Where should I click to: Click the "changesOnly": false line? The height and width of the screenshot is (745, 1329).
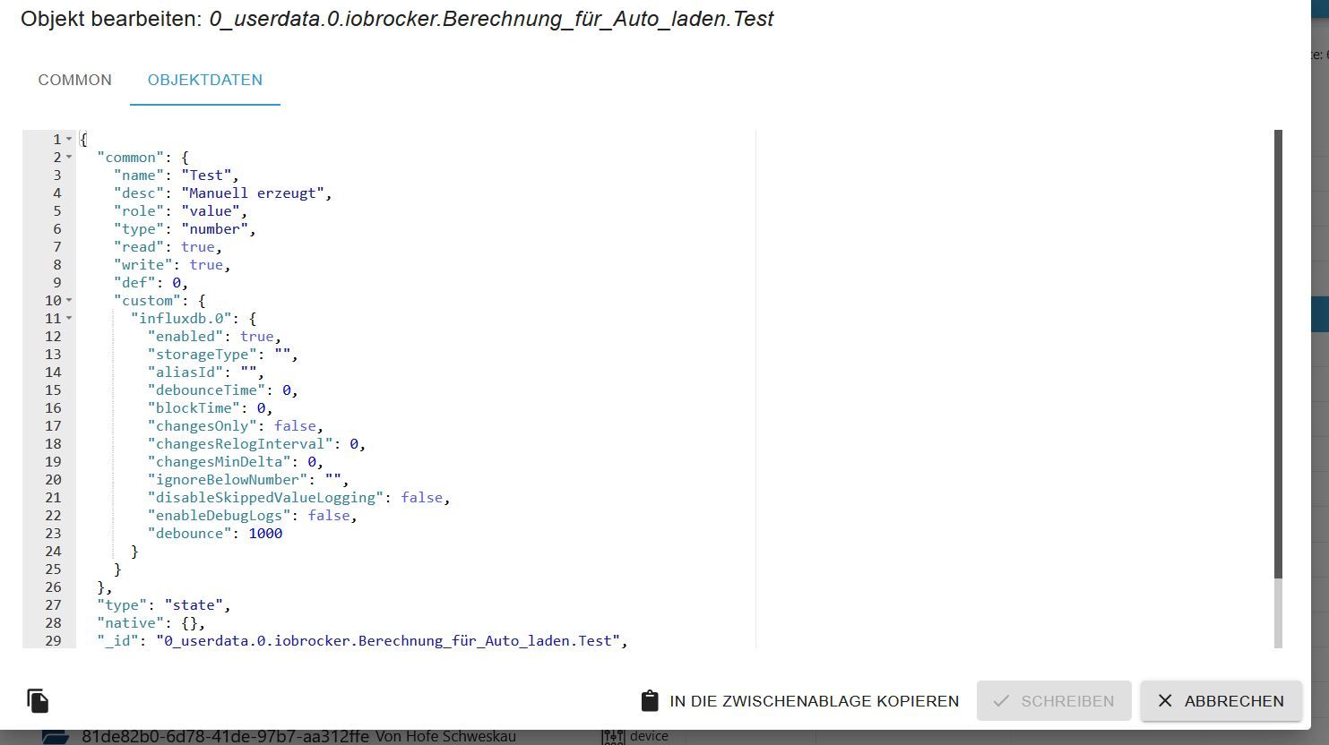tap(236, 426)
